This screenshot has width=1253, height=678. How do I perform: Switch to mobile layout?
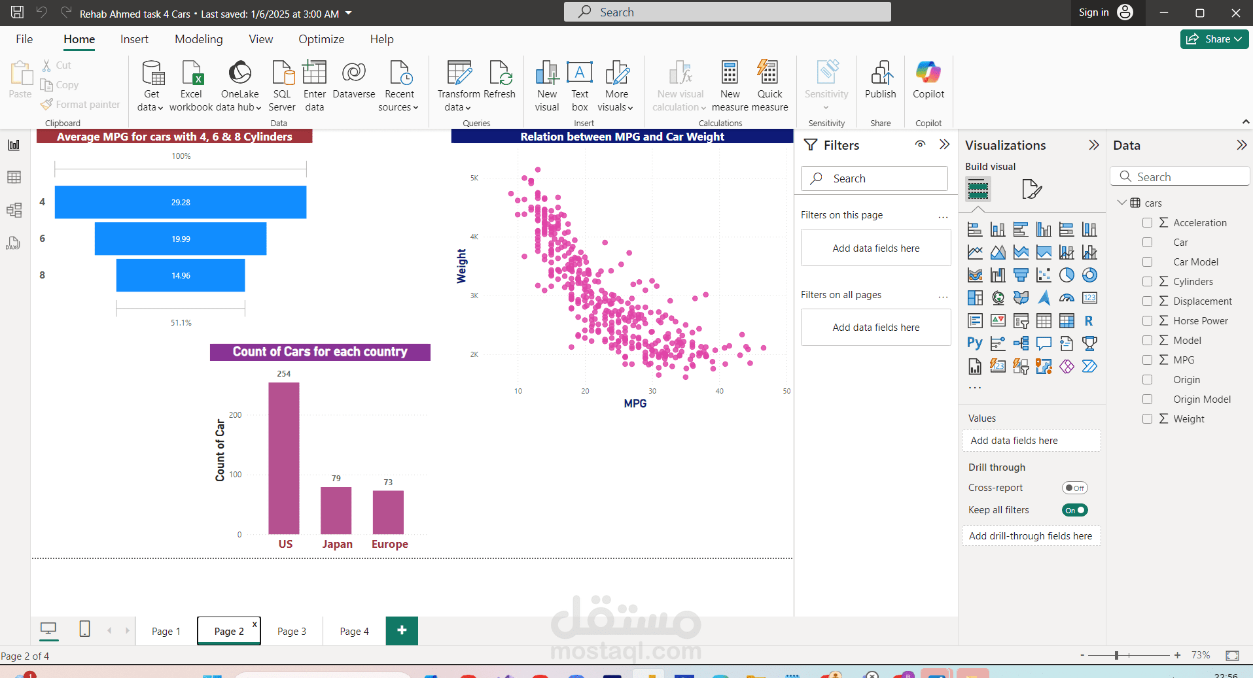pyautogui.click(x=84, y=629)
